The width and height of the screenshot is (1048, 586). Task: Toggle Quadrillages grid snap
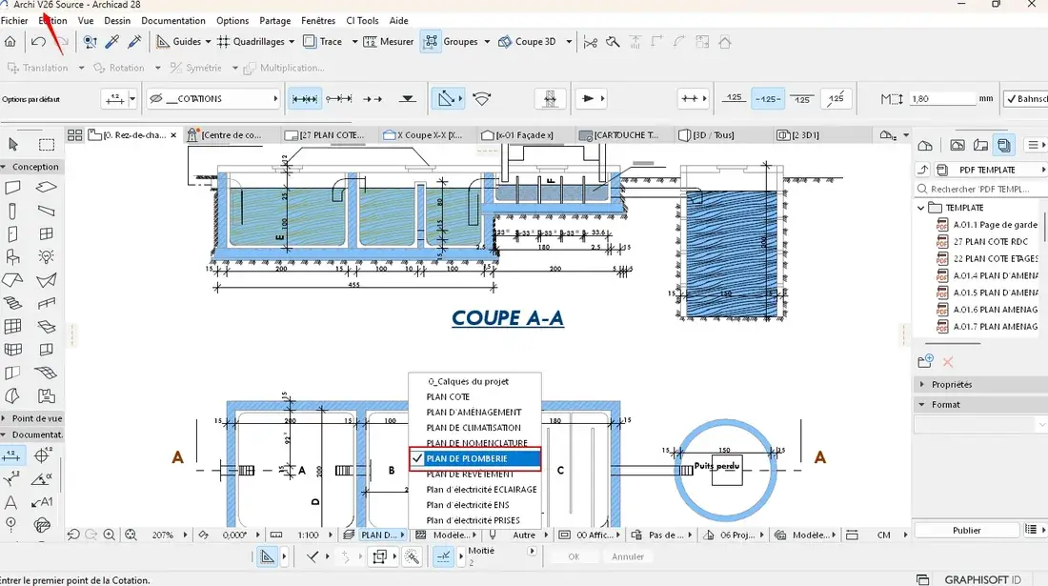[x=252, y=41]
